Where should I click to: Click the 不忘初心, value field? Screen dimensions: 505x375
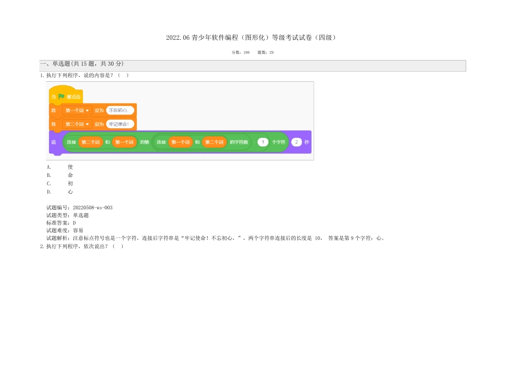pyautogui.click(x=120, y=110)
